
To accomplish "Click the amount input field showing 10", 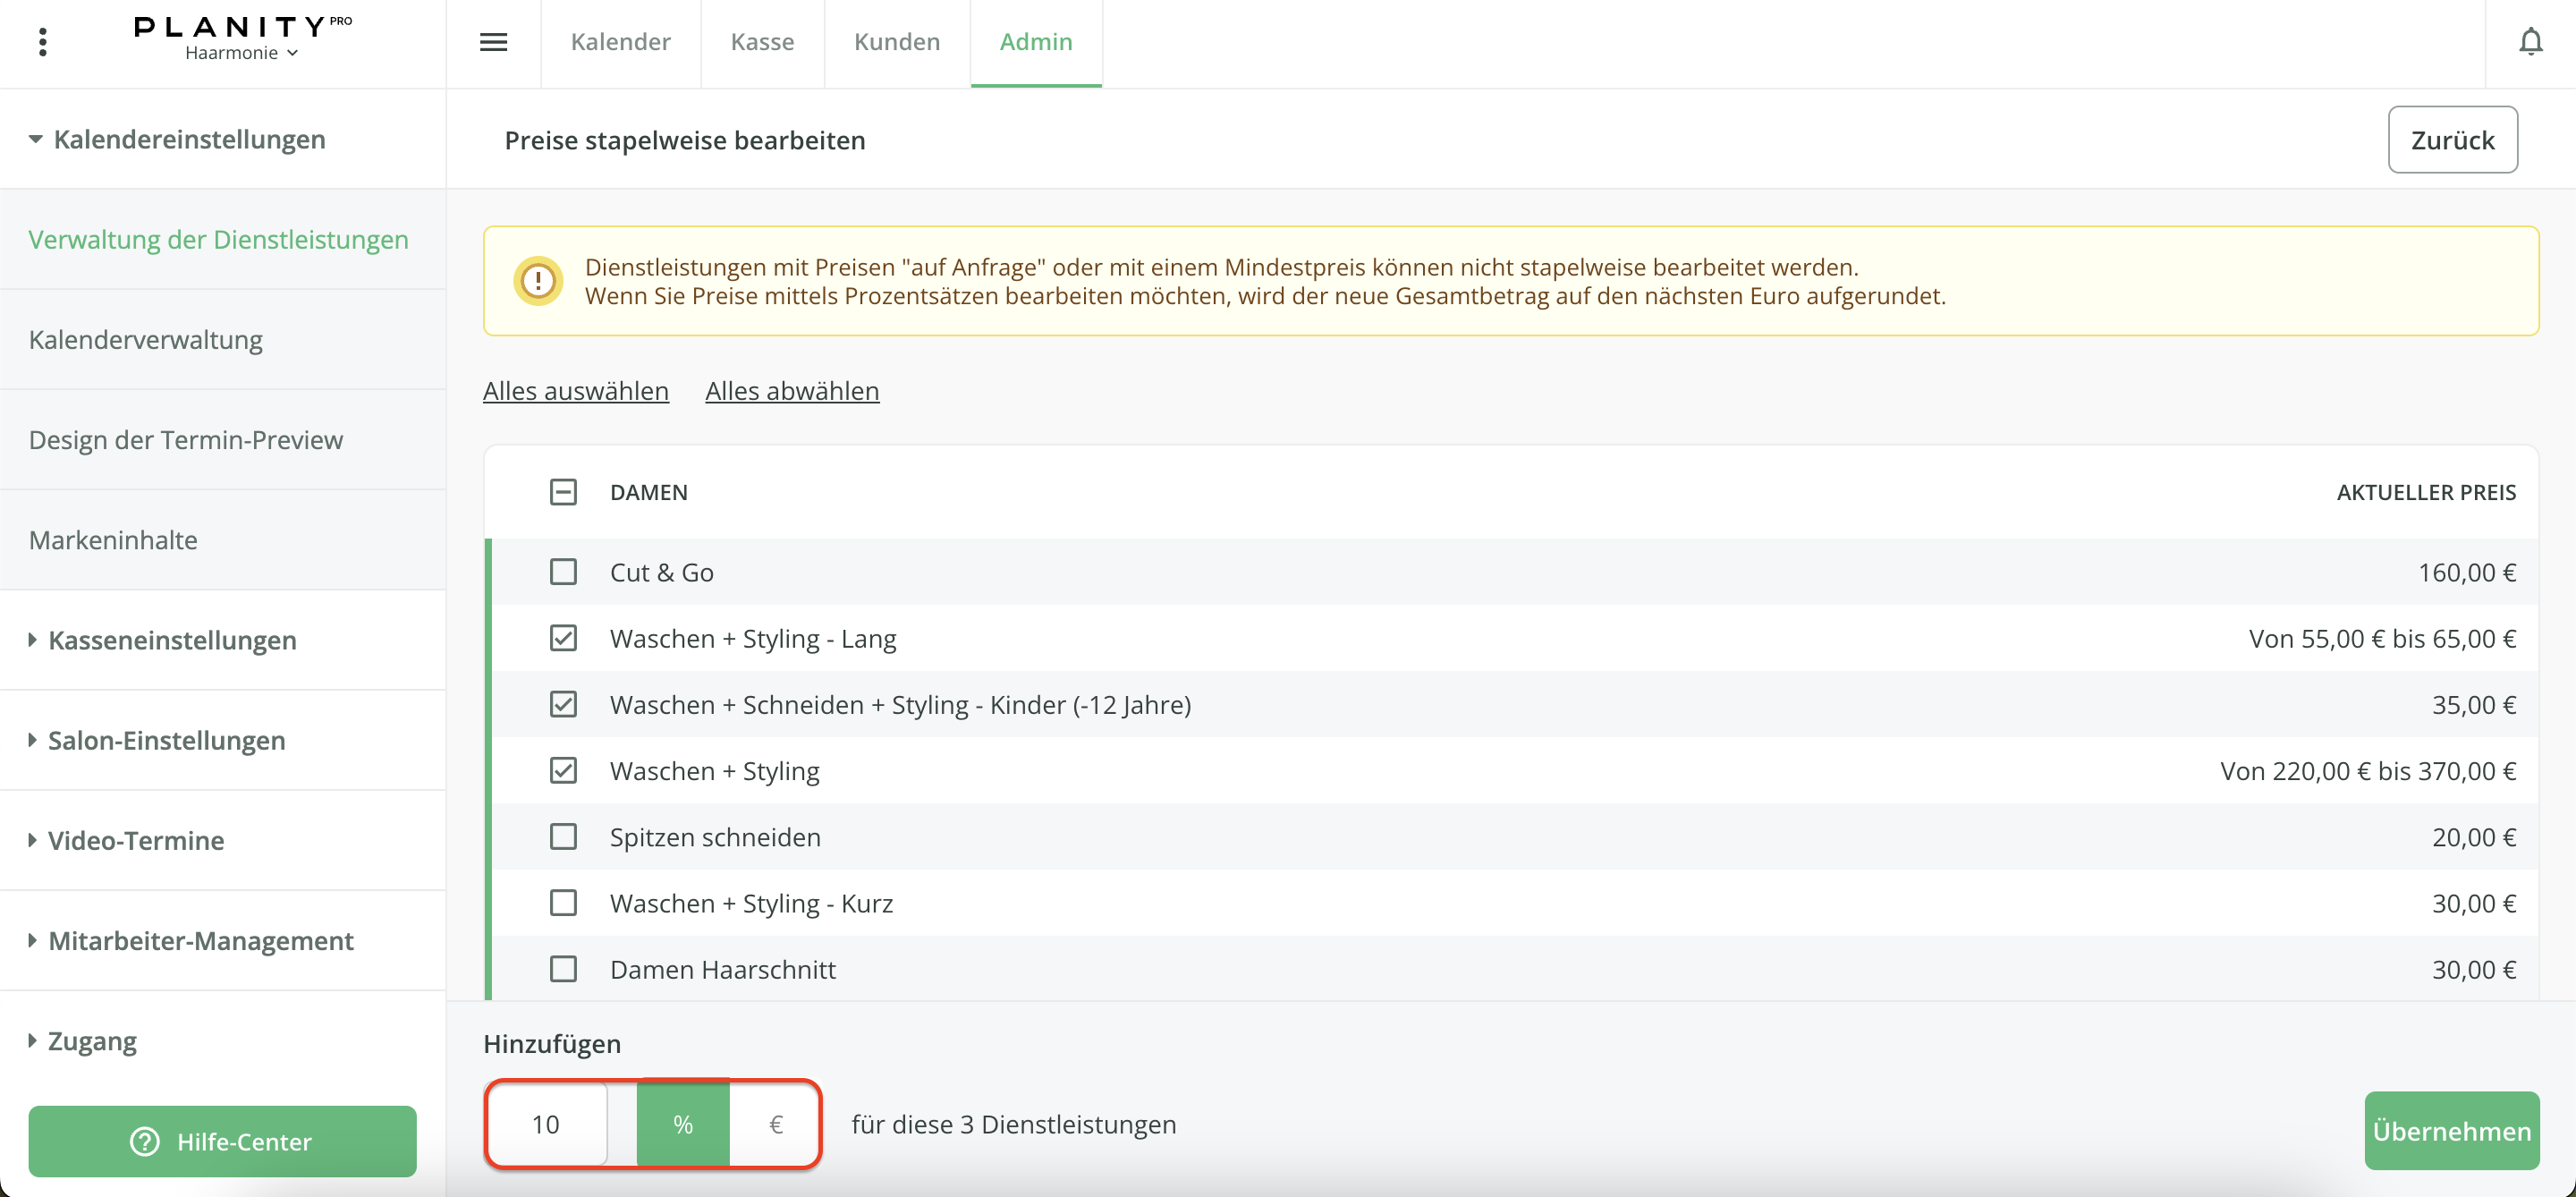I will pos(547,1124).
